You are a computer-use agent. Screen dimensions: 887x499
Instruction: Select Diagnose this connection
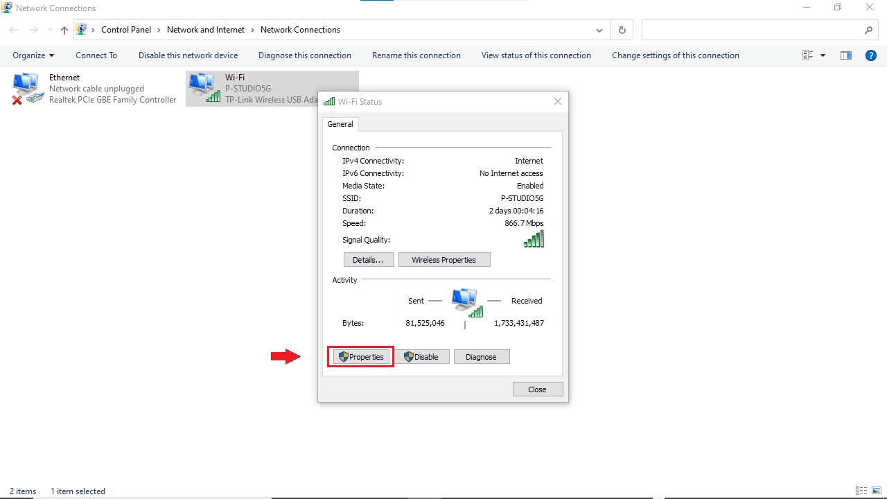pos(304,55)
